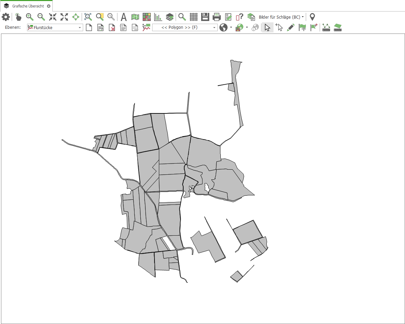
Task: Open the settings gear in the toolbar
Action: 6,17
